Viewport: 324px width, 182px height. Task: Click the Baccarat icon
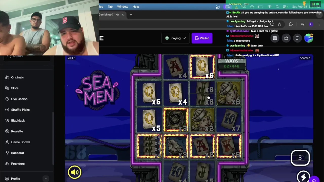click(7, 153)
